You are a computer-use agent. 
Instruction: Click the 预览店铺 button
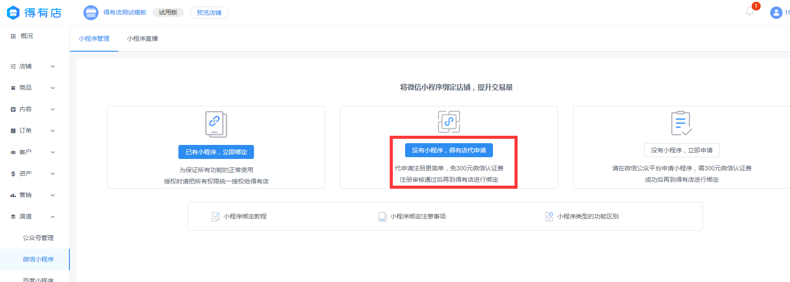(209, 13)
